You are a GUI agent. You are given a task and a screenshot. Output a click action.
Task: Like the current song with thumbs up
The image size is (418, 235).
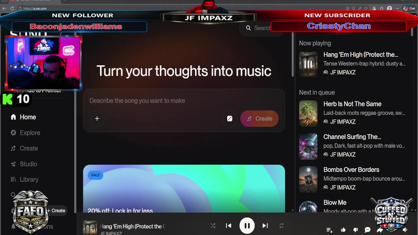coord(343,230)
